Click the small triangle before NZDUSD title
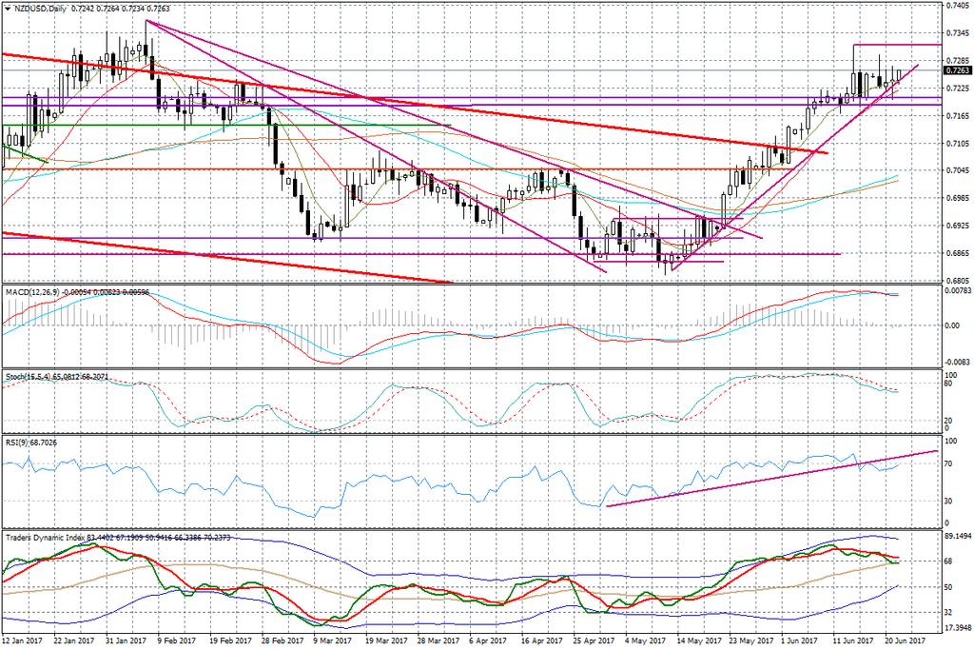 point(7,9)
